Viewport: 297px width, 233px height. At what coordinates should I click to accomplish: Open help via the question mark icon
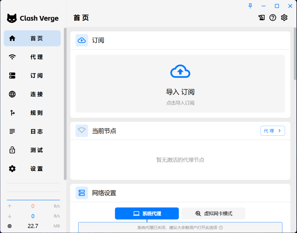273,18
